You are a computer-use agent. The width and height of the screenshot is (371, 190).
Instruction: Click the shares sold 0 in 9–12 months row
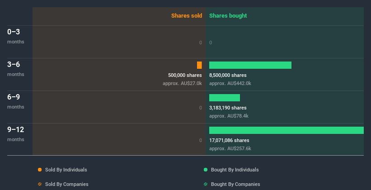click(x=201, y=140)
